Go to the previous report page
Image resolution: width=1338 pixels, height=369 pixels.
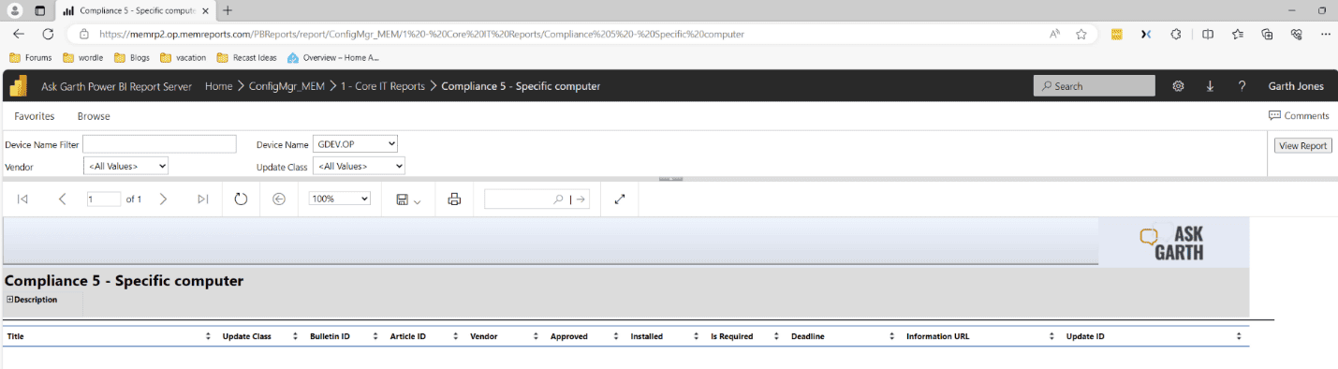63,199
